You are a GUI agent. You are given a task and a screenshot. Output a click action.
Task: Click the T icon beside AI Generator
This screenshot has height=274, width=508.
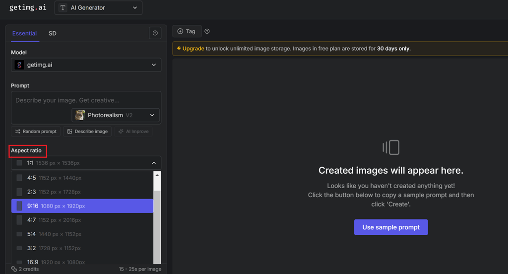63,8
